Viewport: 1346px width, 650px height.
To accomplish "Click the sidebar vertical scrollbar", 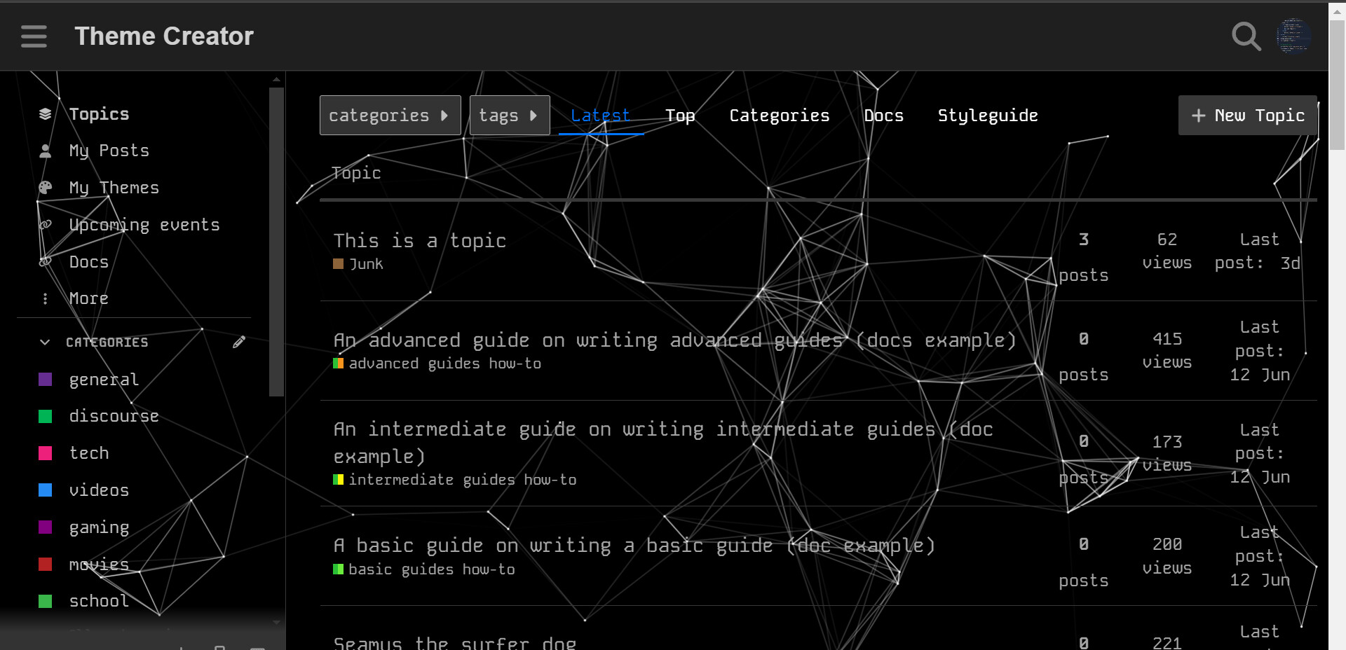I will pyautogui.click(x=276, y=238).
